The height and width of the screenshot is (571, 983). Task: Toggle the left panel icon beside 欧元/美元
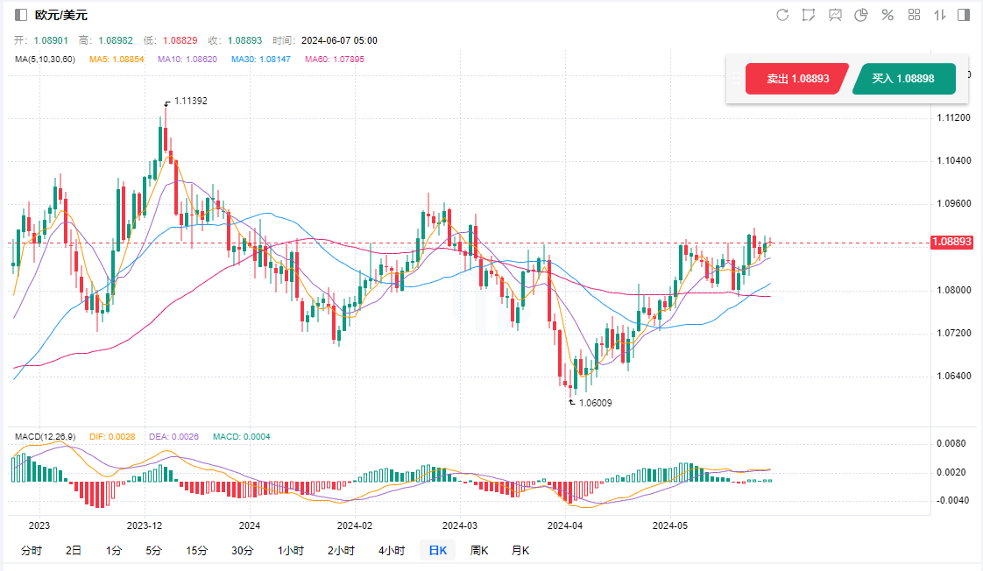coord(21,15)
